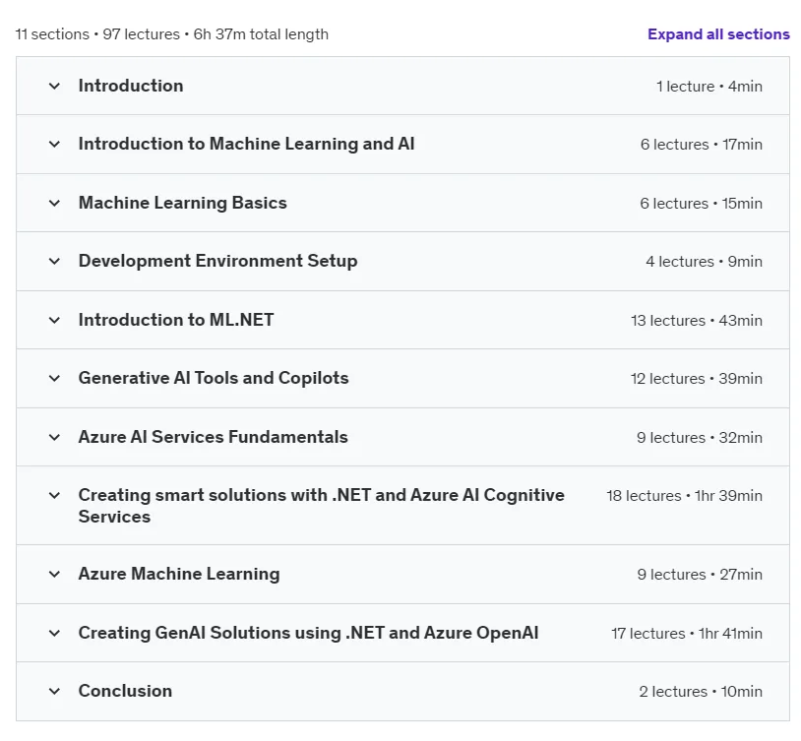
Task: Click chevron beside Machine Learning Basics
Action: [54, 203]
